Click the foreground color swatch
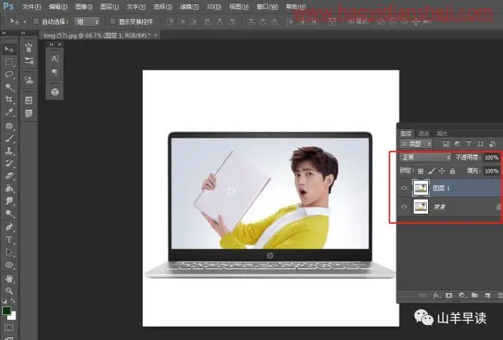Image resolution: width=503 pixels, height=340 pixels. coord(6,311)
